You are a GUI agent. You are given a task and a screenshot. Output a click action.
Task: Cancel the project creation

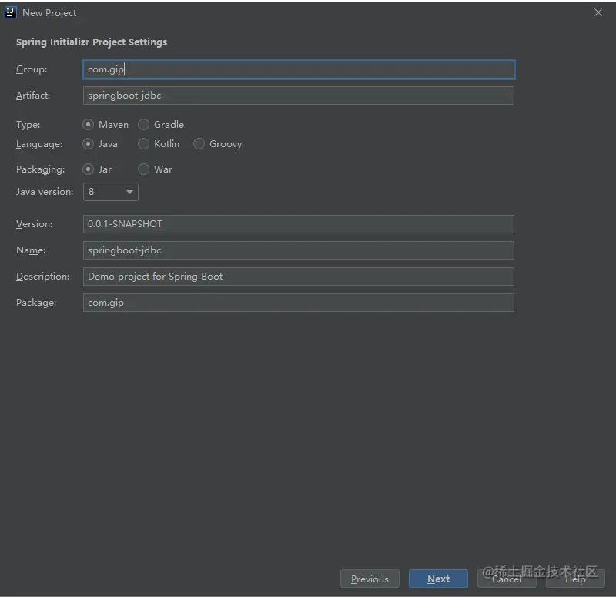click(x=507, y=579)
